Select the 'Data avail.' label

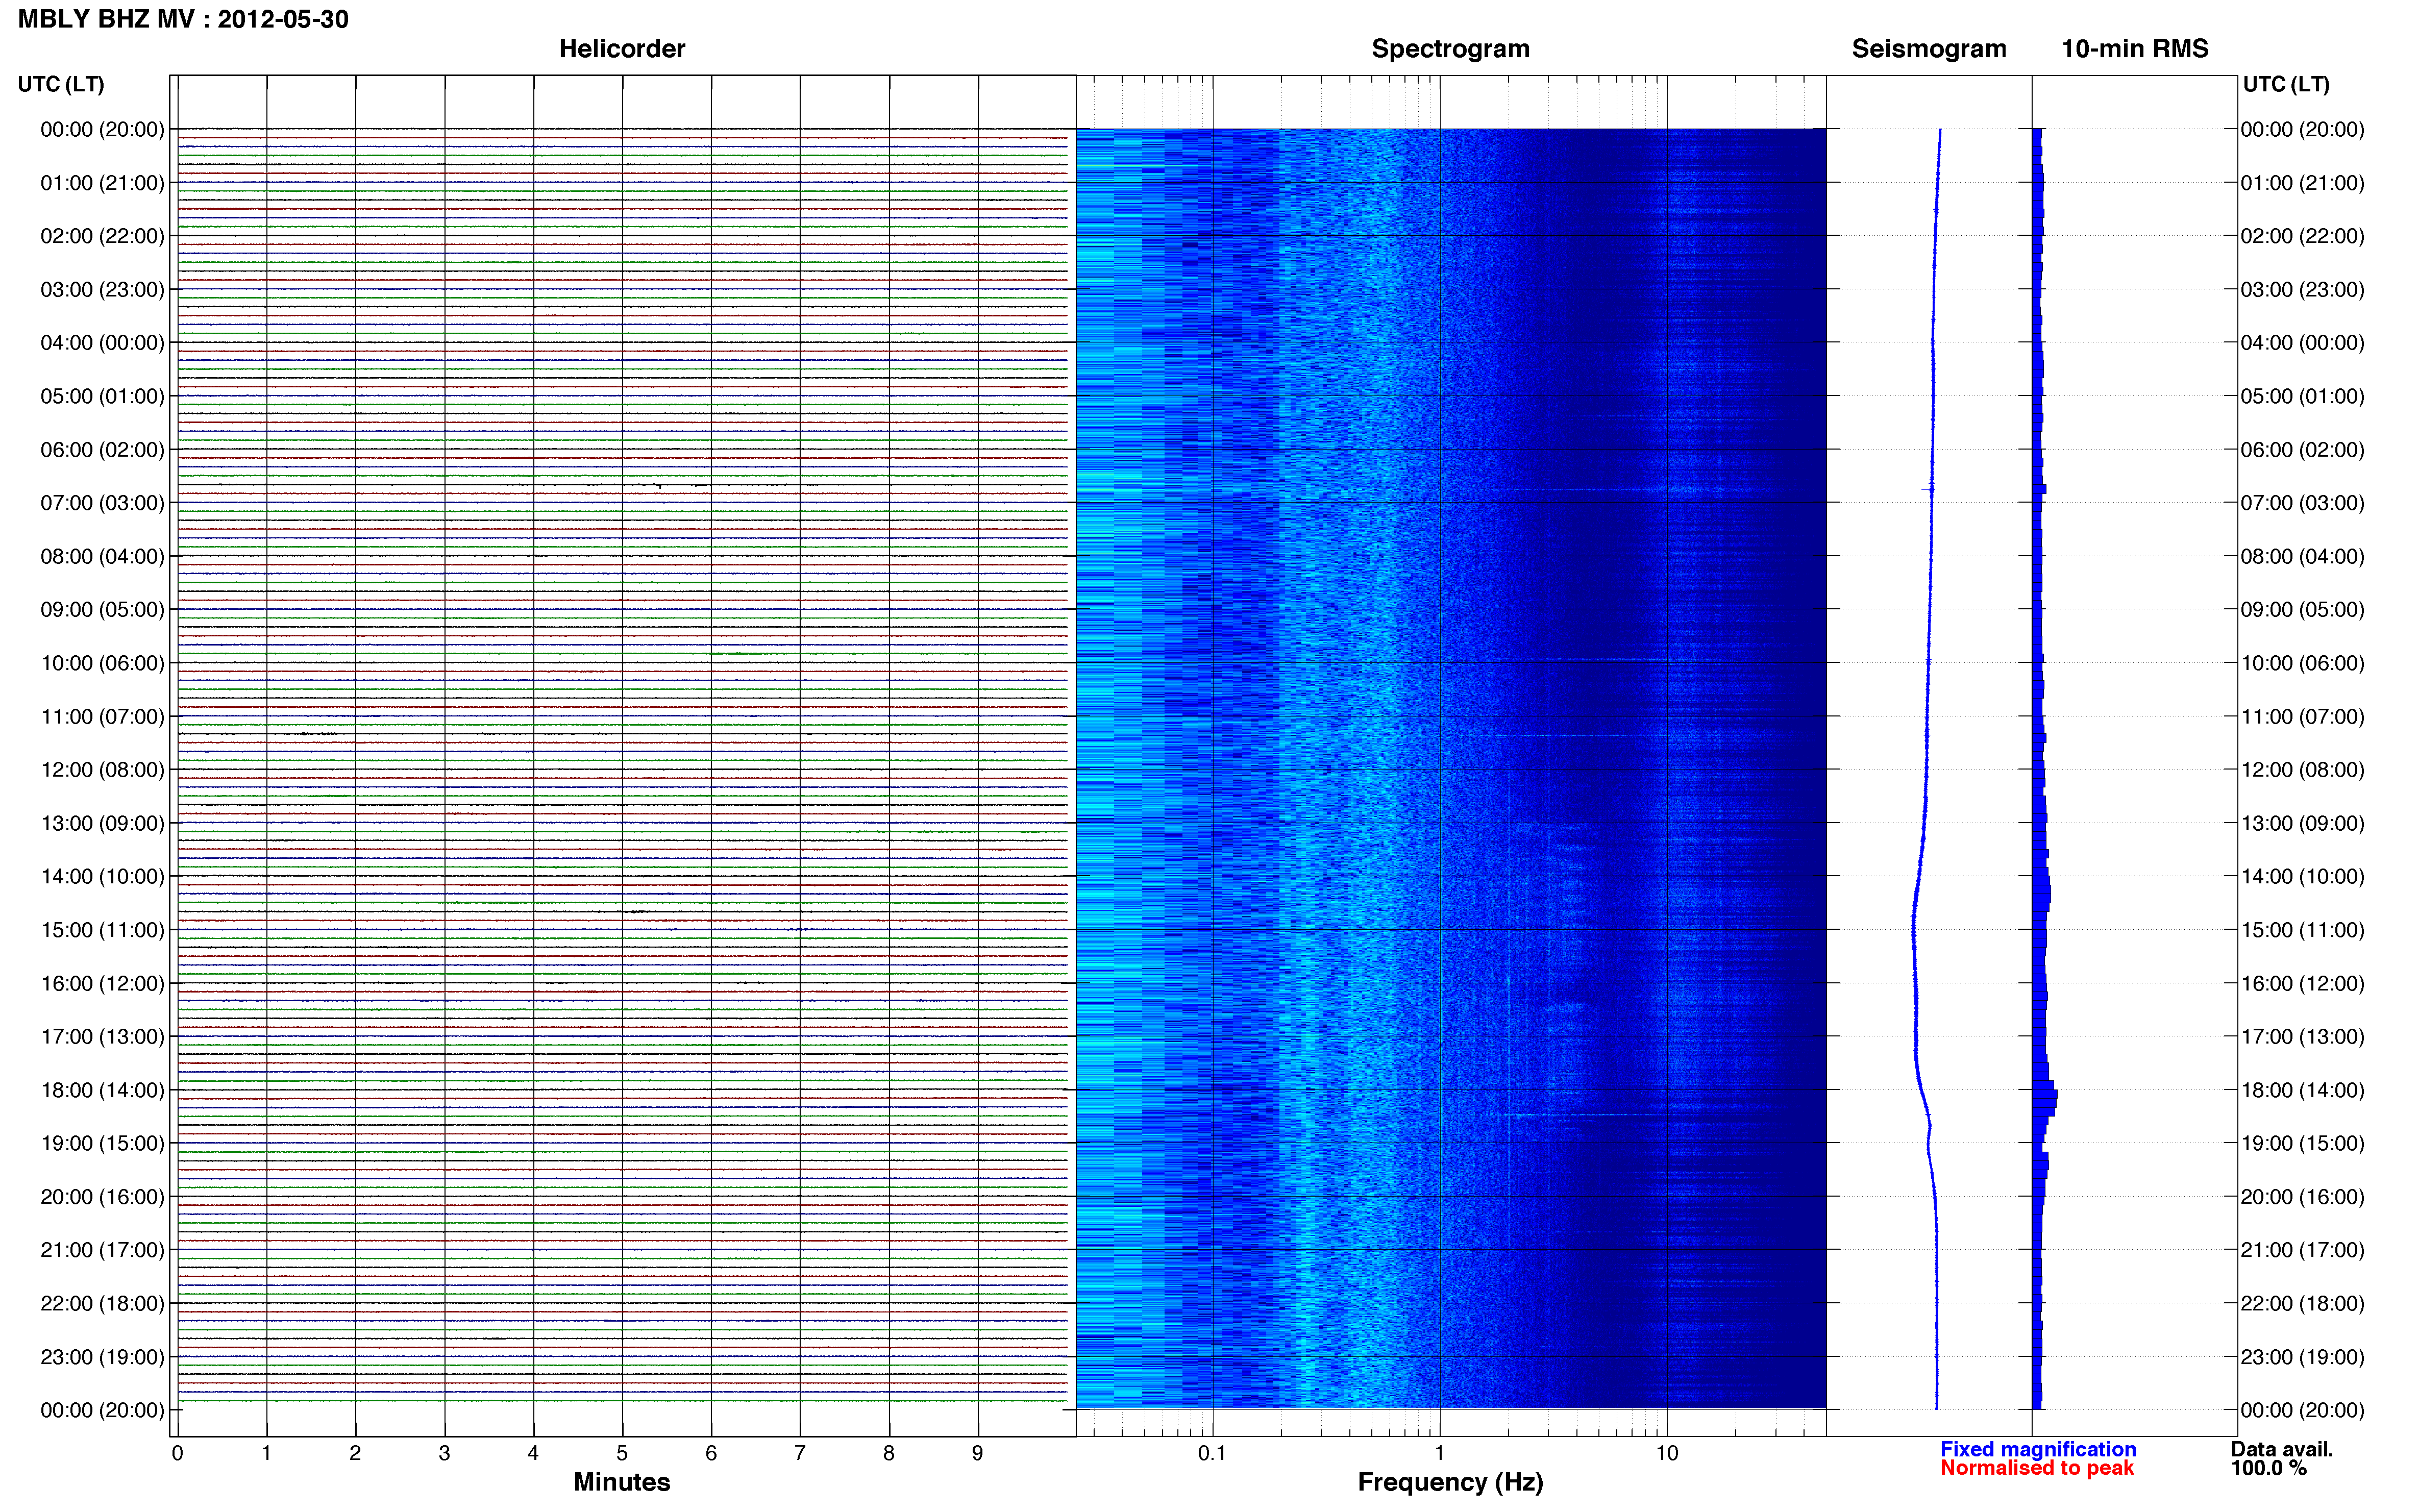(x=2282, y=1449)
